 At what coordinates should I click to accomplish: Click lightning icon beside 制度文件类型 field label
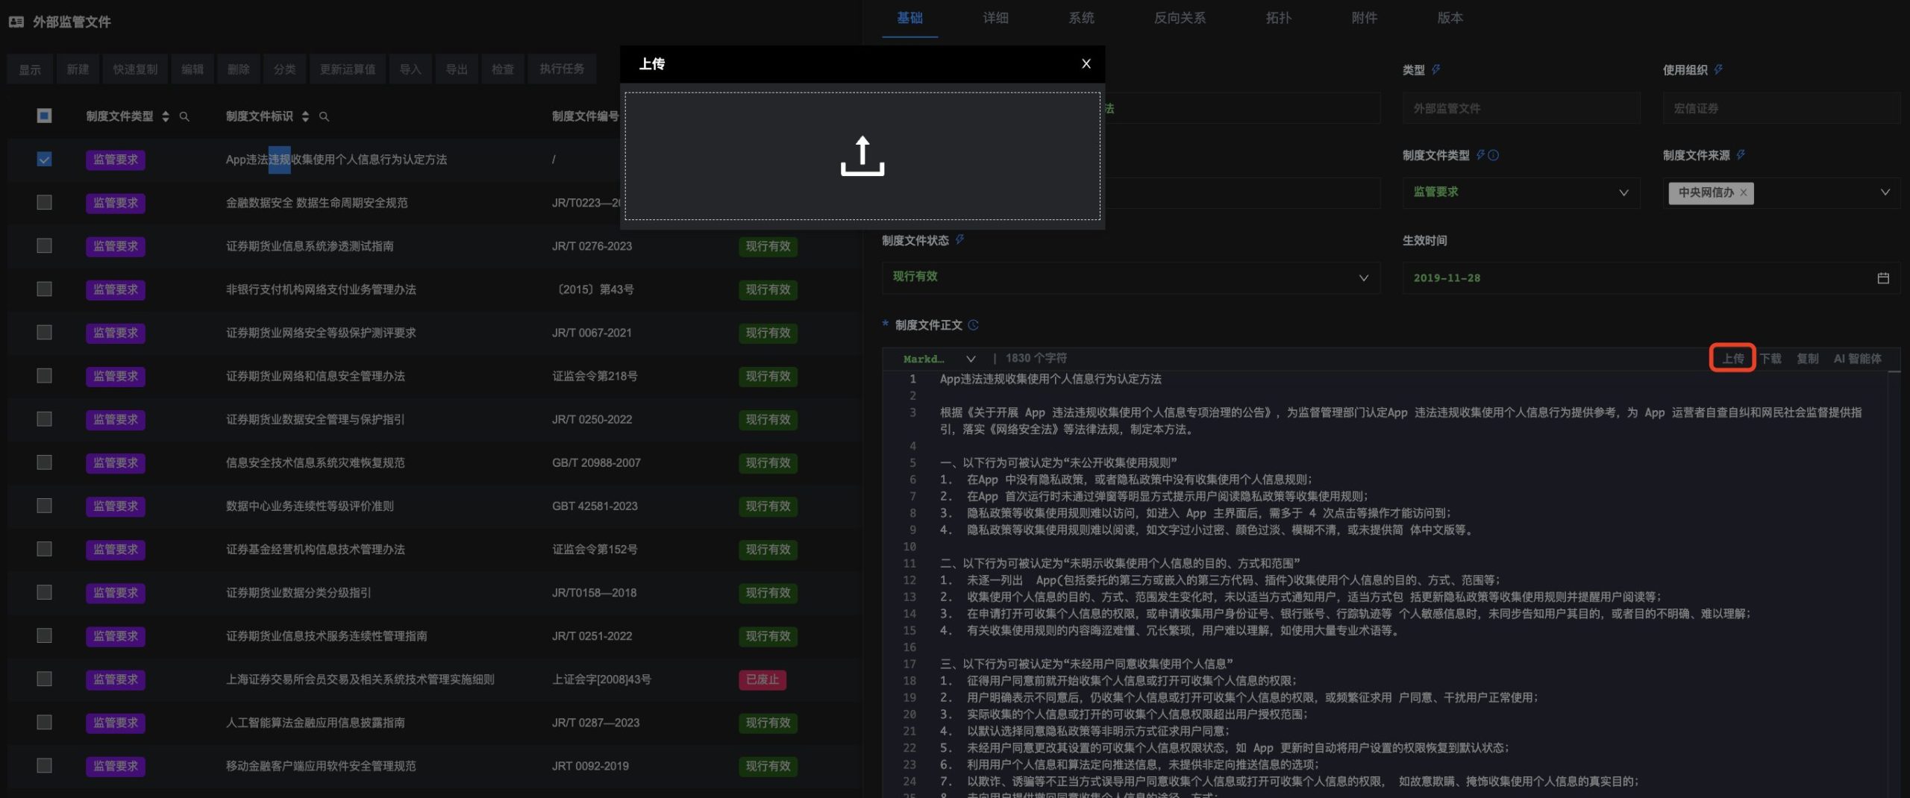(1480, 155)
